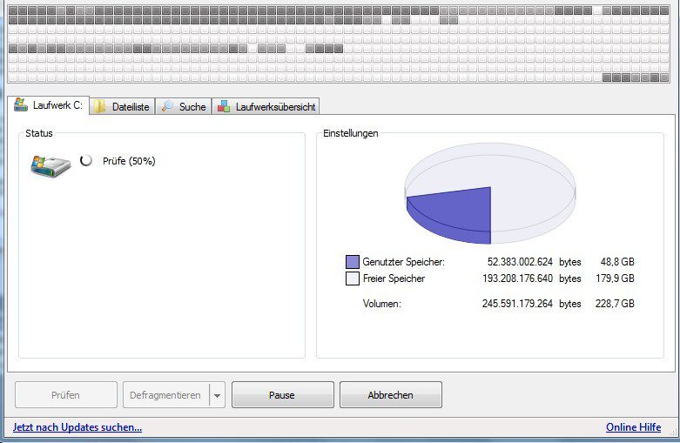680x443 pixels.
Task: Click the Genutzter Speicher label
Action: 404,262
